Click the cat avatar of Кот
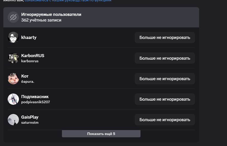The height and width of the screenshot is (146, 227). [13, 79]
